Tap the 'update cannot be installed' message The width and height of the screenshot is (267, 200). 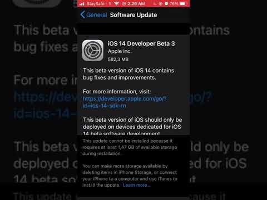click(130, 147)
